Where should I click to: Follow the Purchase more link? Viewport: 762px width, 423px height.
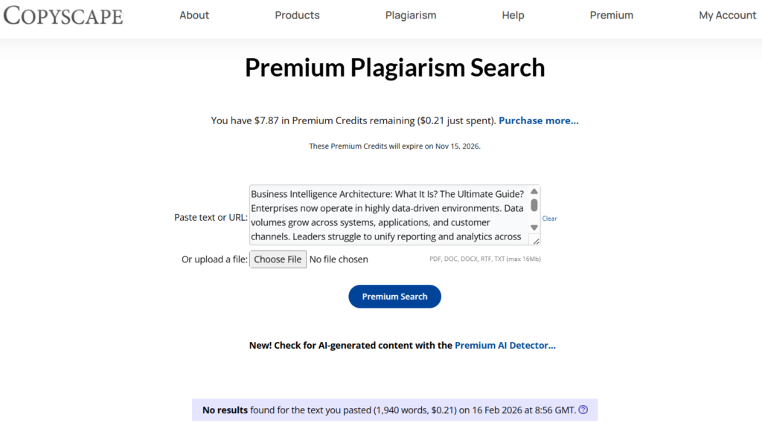[x=539, y=120]
